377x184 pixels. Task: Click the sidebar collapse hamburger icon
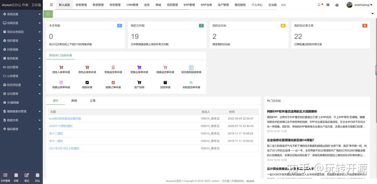[x=51, y=5]
